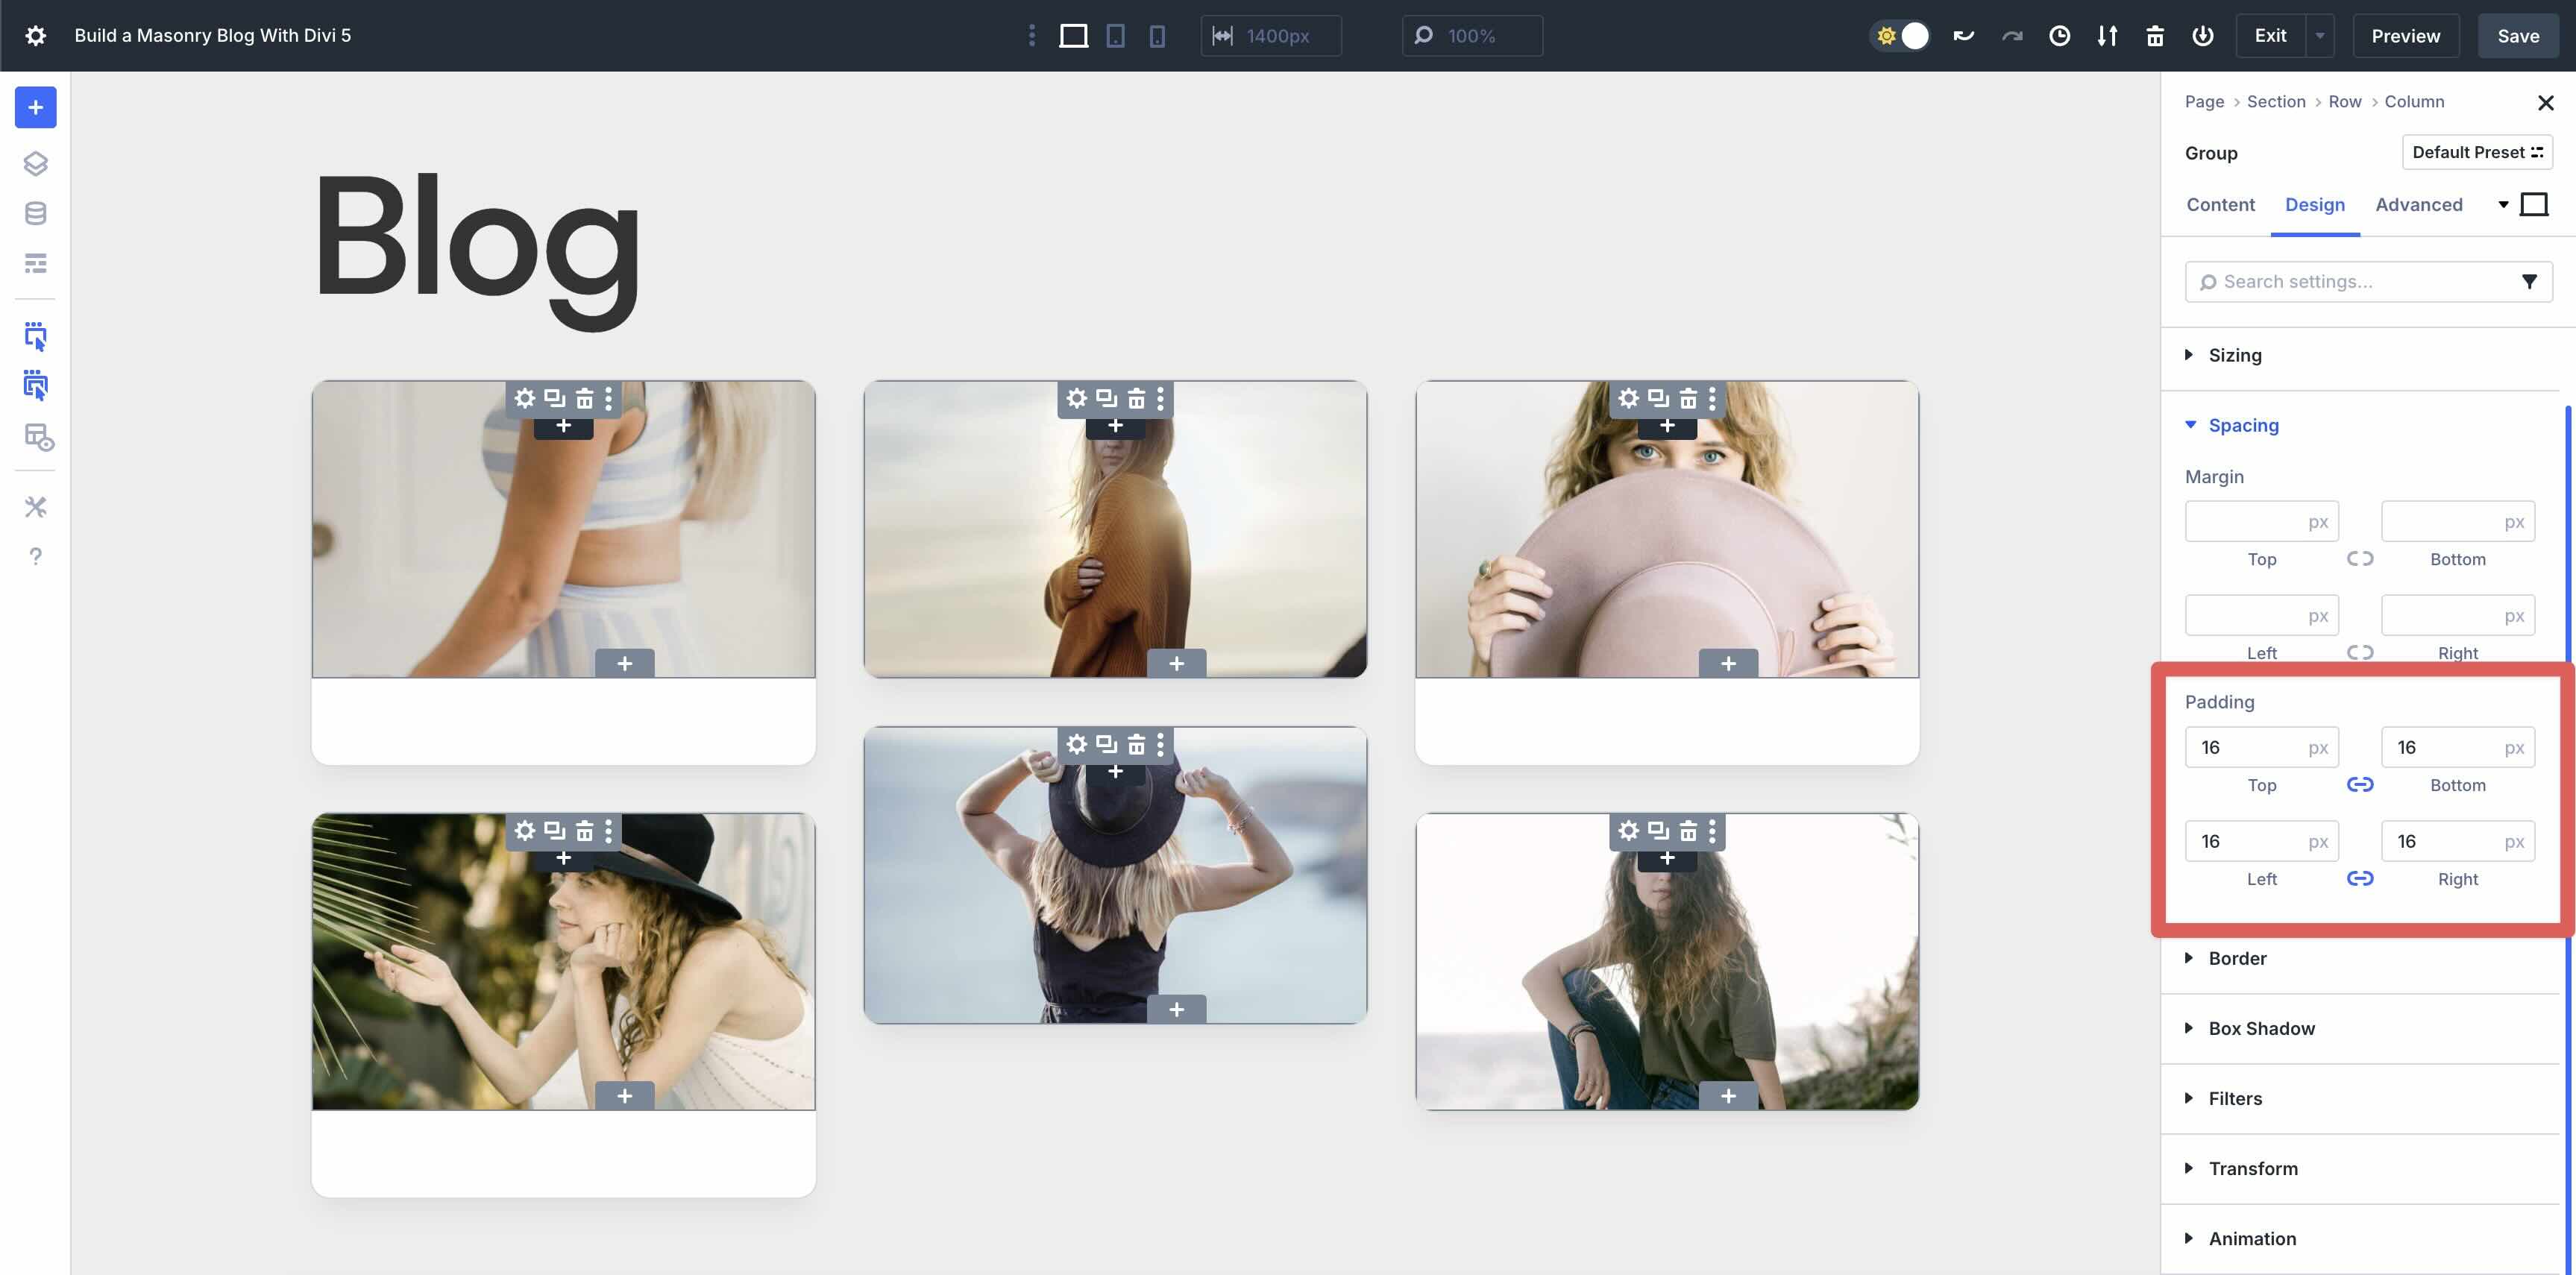The image size is (2576, 1275).
Task: Open the builder settings wrench icon
Action: coord(35,507)
